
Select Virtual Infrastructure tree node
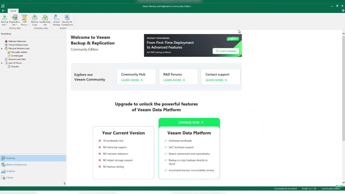point(18,45)
